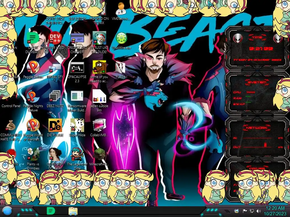Open Action Center flag in system tray
This screenshot has width=290, height=217.
pyautogui.click(x=245, y=211)
